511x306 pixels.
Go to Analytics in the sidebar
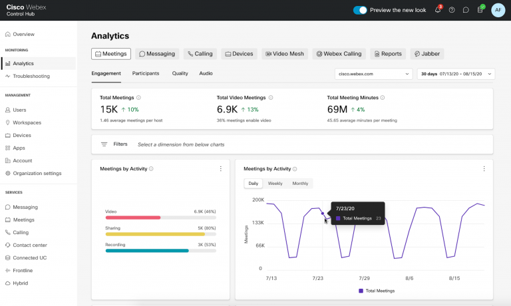pyautogui.click(x=39, y=64)
